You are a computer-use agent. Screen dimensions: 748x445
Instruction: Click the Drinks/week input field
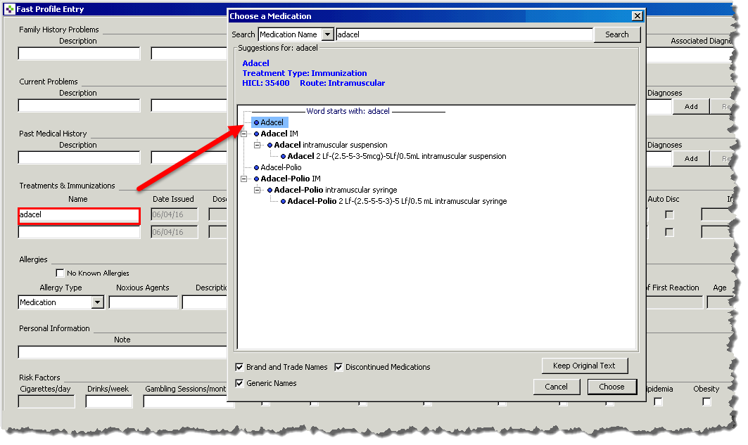tap(109, 401)
